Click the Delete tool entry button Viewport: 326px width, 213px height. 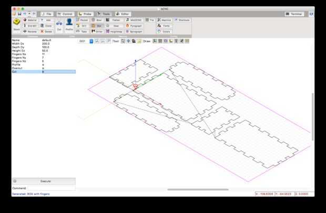(47, 31)
